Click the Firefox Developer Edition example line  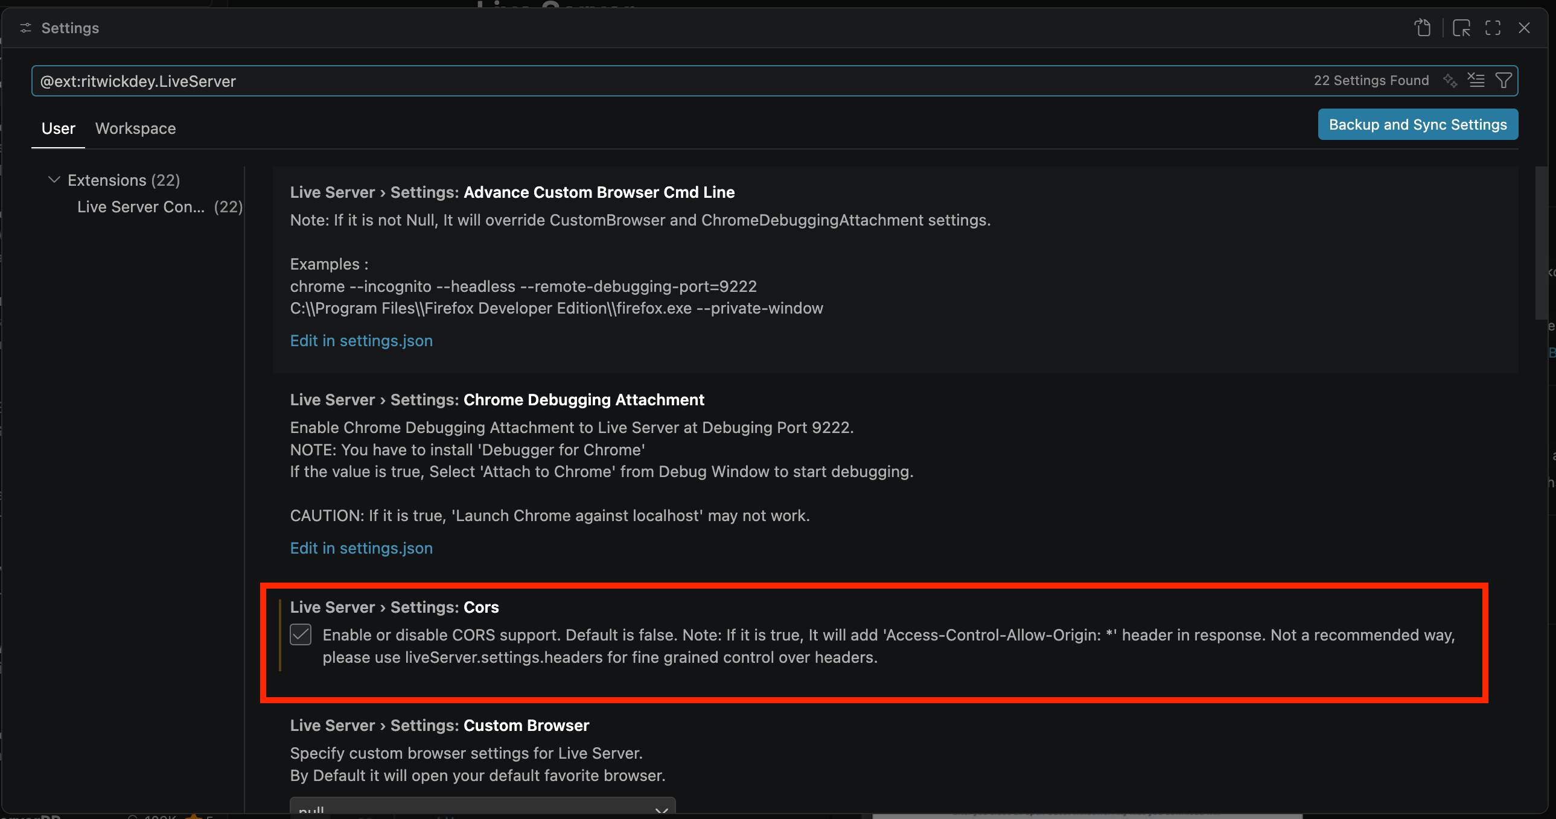556,308
